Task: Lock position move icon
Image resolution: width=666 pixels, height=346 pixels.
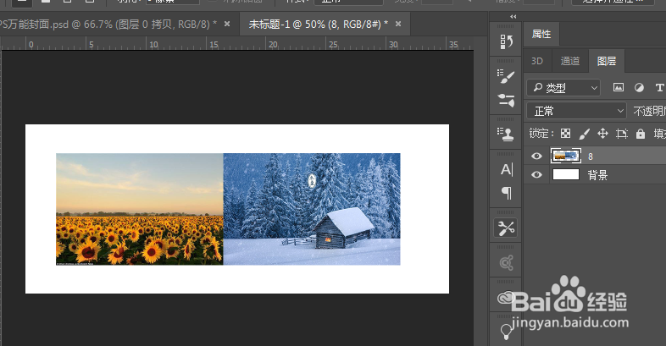Action: pyautogui.click(x=602, y=134)
